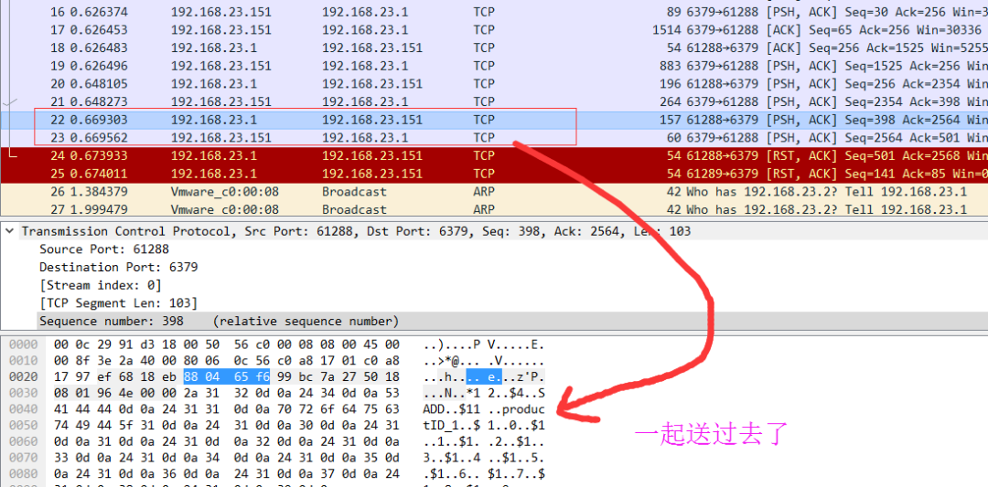The width and height of the screenshot is (988, 487).
Task: Click the highlighted hex bytes 88 04 65 f6
Action: point(227,376)
